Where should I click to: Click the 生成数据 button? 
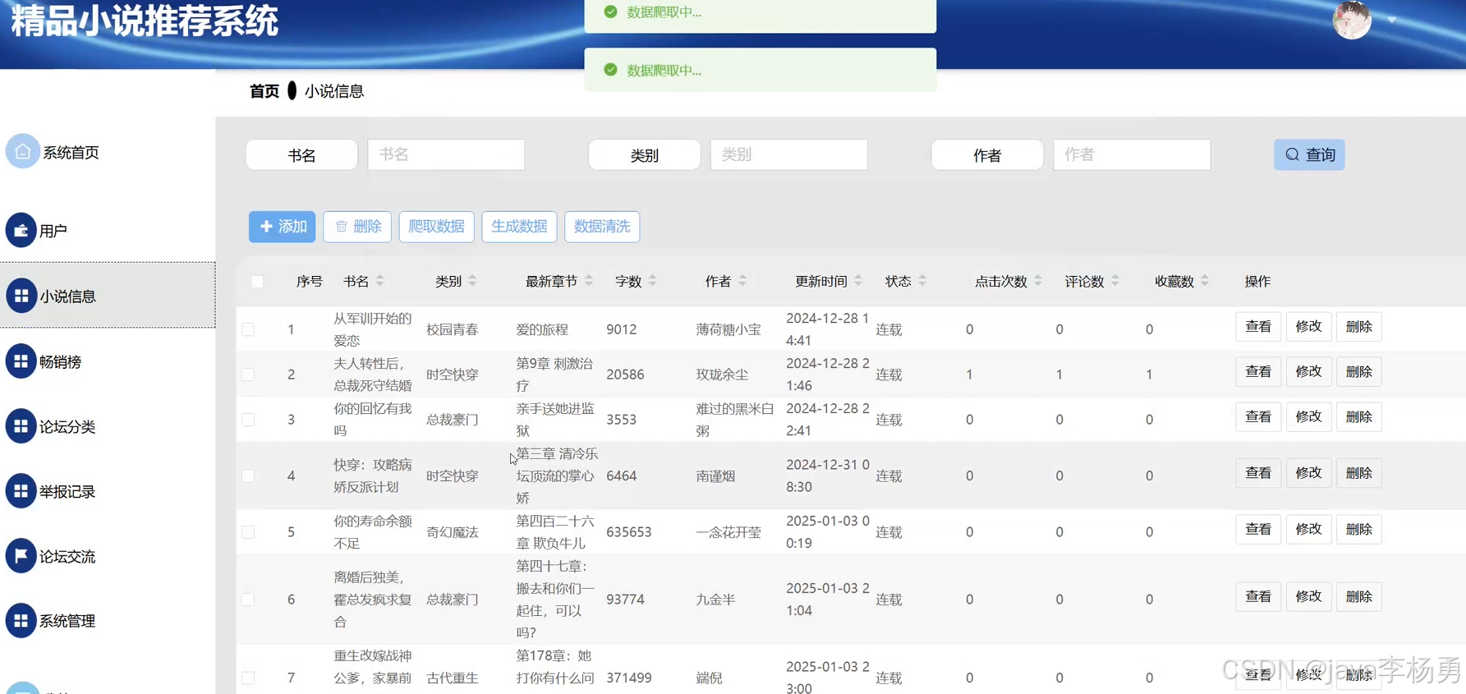519,227
